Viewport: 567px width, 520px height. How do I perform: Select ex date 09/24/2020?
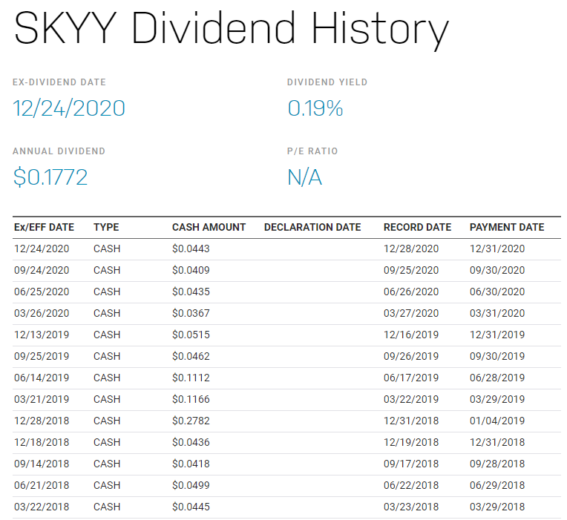(x=42, y=270)
